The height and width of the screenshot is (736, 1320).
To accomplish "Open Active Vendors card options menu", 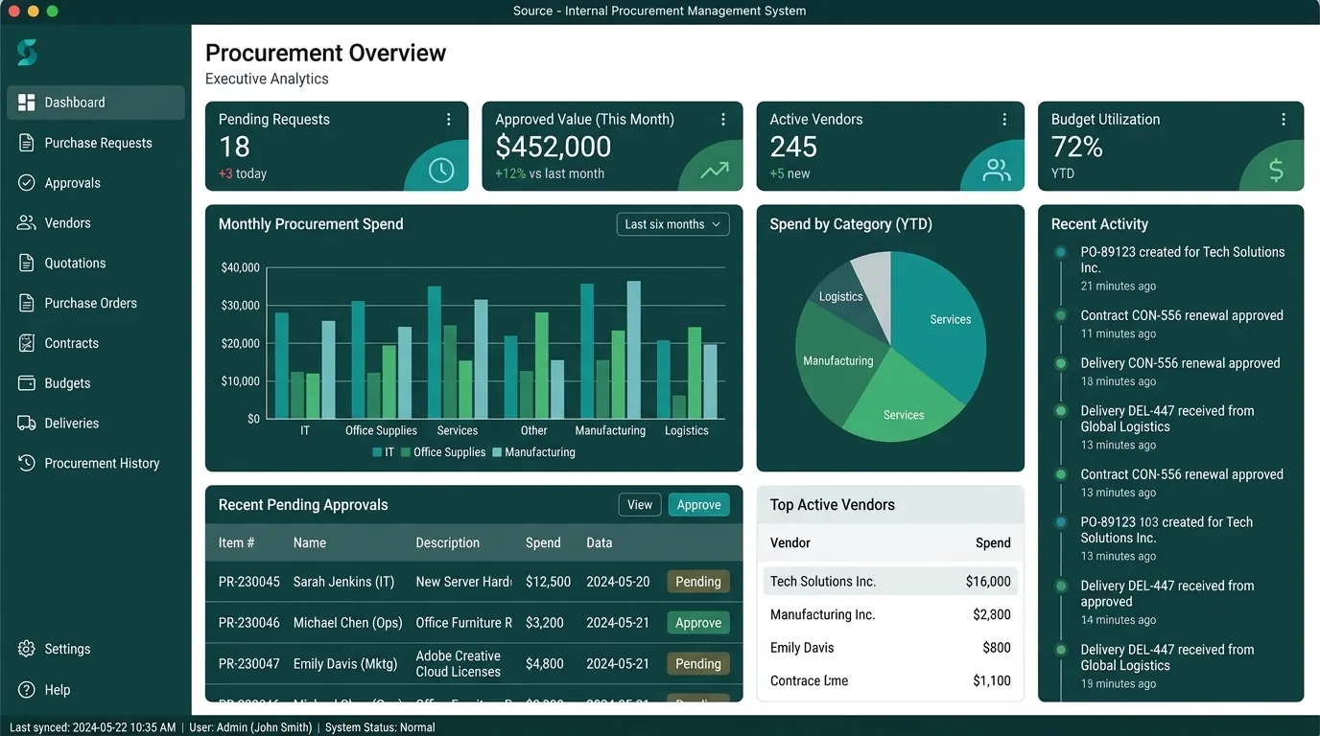I will [1004, 120].
